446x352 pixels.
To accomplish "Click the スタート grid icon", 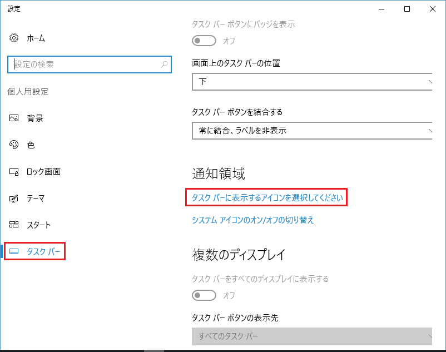I will click(14, 225).
